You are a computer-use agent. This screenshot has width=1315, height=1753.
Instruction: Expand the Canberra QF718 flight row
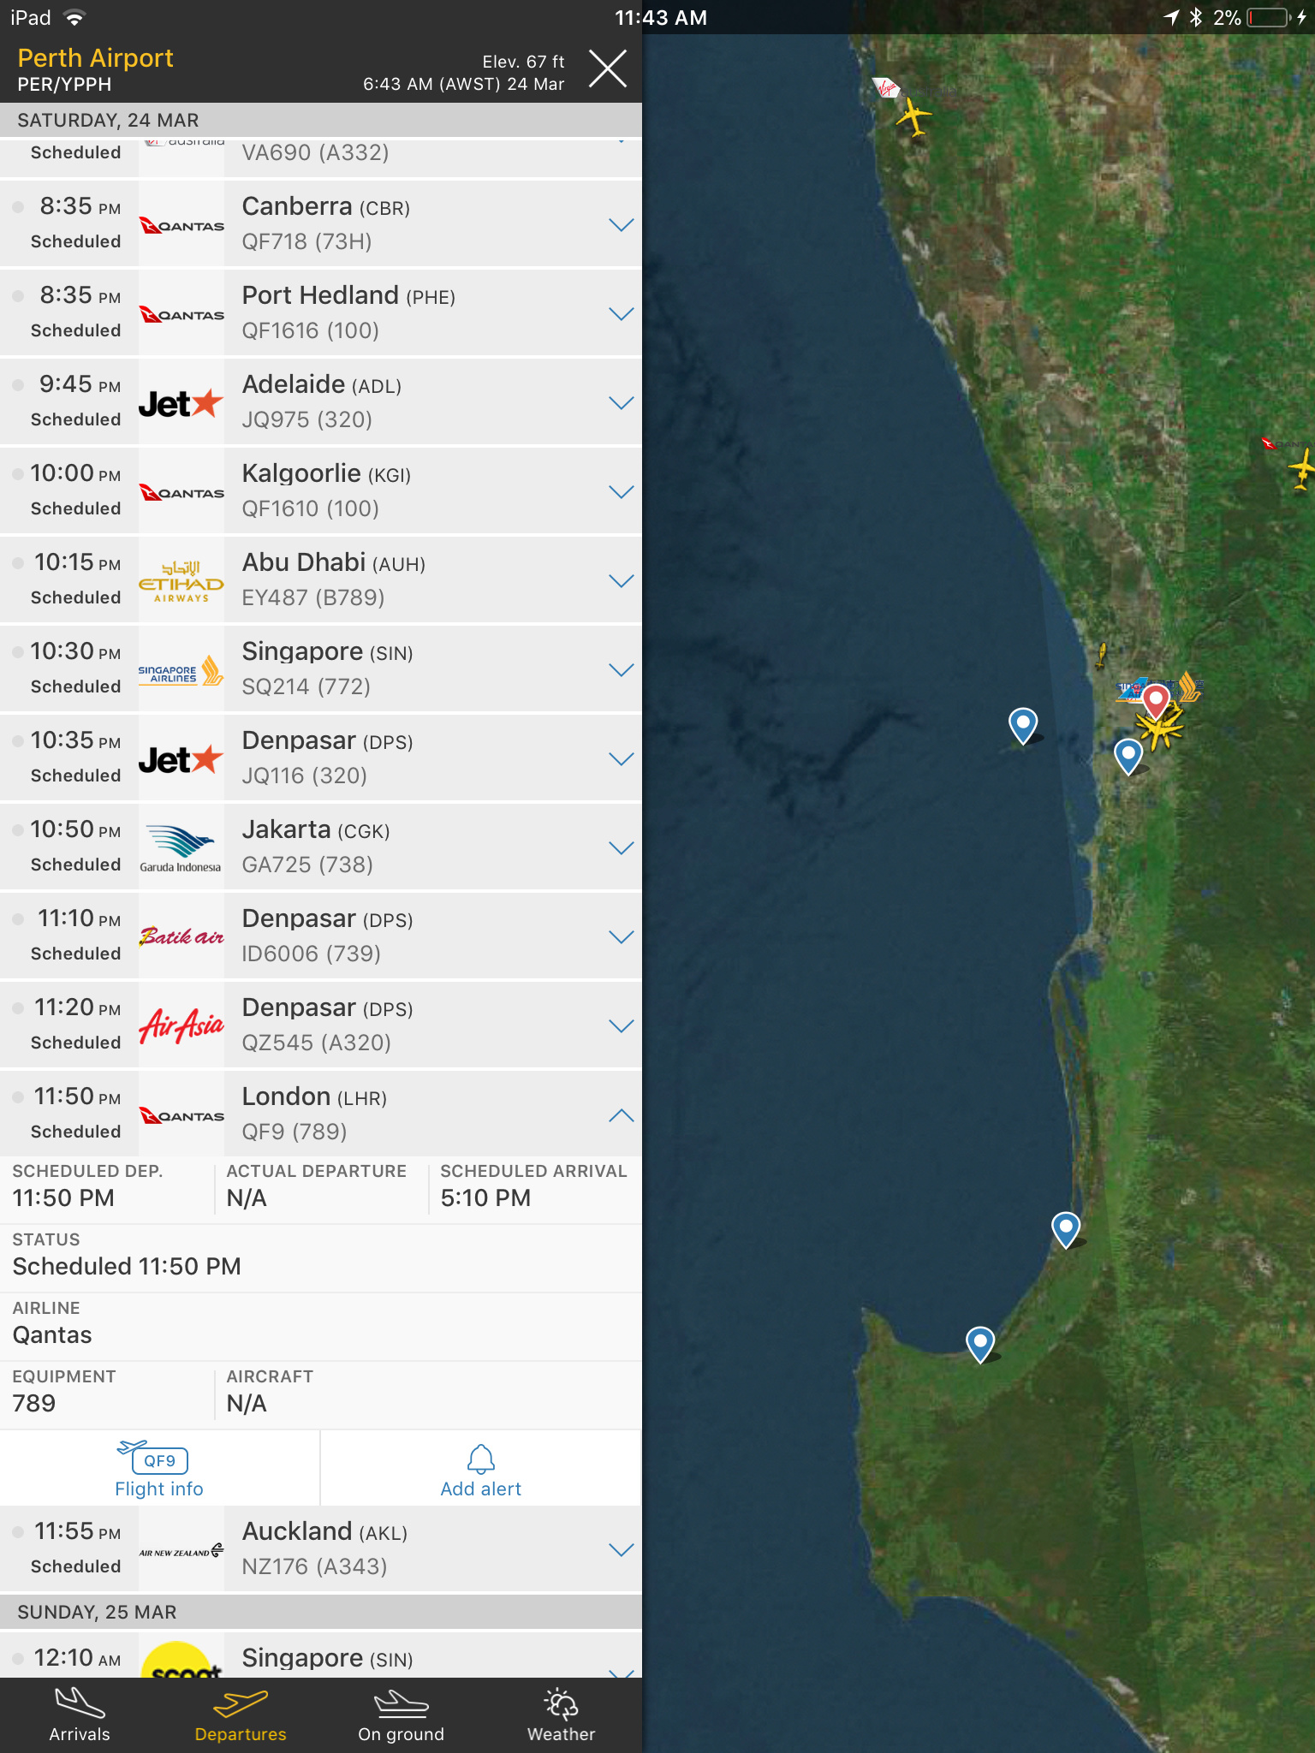pyautogui.click(x=621, y=225)
